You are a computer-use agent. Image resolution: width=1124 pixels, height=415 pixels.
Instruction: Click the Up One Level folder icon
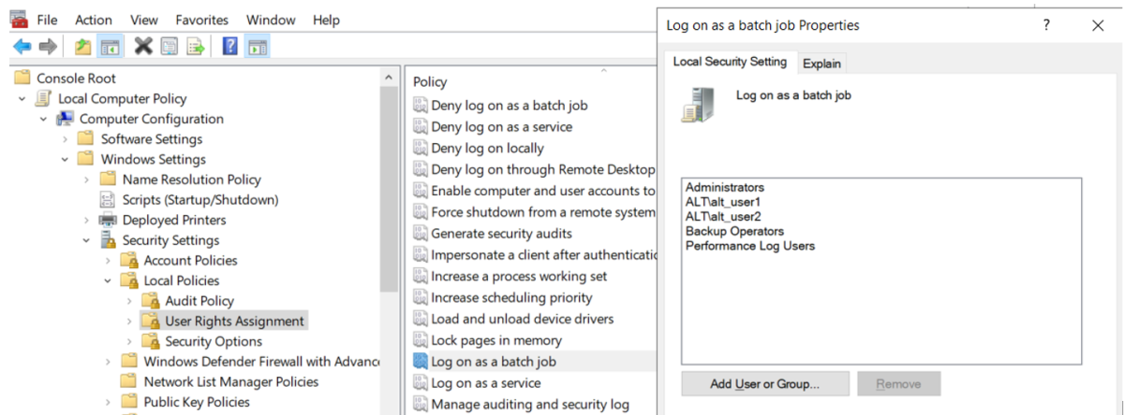pyautogui.click(x=83, y=46)
